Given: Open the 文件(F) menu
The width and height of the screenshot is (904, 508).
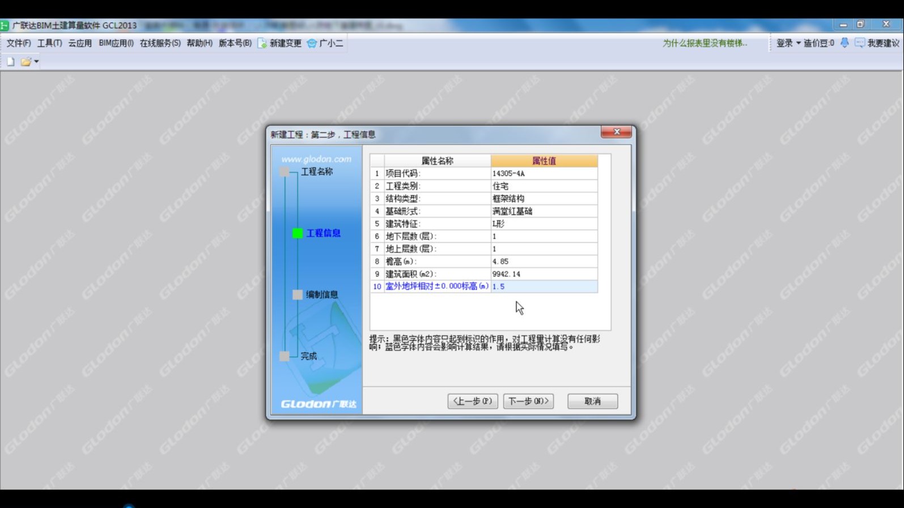Looking at the screenshot, I should (x=19, y=43).
